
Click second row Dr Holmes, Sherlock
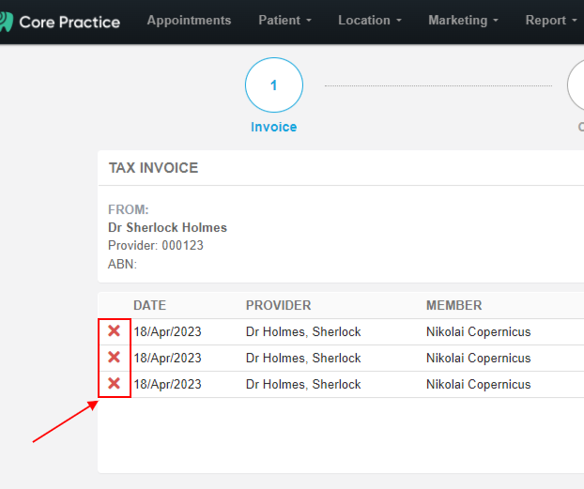click(x=303, y=358)
